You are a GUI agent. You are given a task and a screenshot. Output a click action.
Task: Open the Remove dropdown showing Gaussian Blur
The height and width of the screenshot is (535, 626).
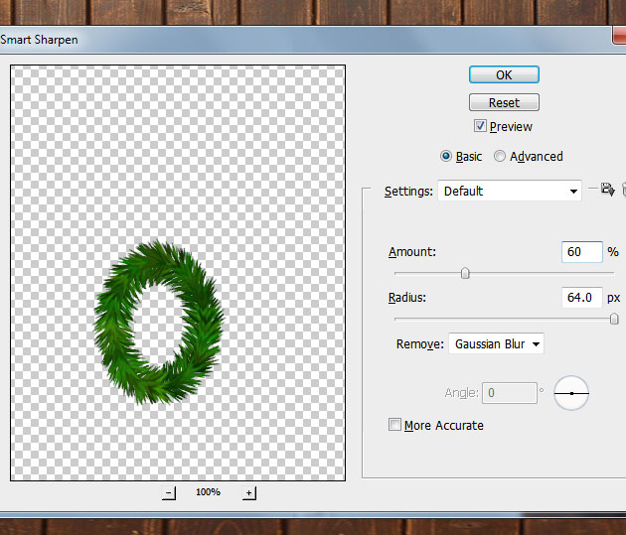coord(496,343)
